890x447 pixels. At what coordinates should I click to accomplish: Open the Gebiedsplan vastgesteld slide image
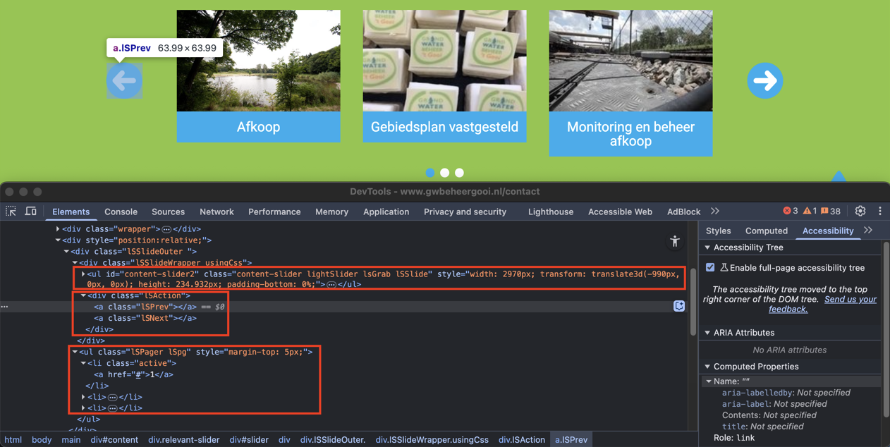point(444,61)
